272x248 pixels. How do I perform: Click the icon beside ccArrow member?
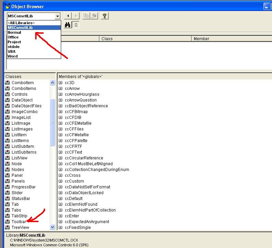point(60,89)
